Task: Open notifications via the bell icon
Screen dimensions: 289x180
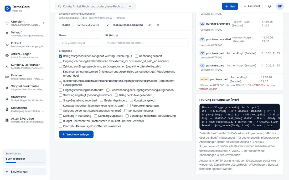Action: 270,6
